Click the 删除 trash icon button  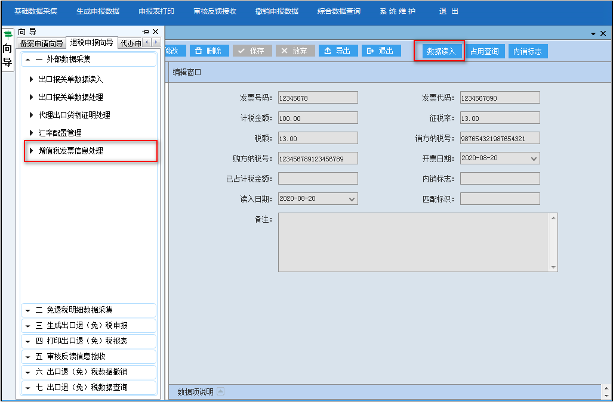pos(209,51)
